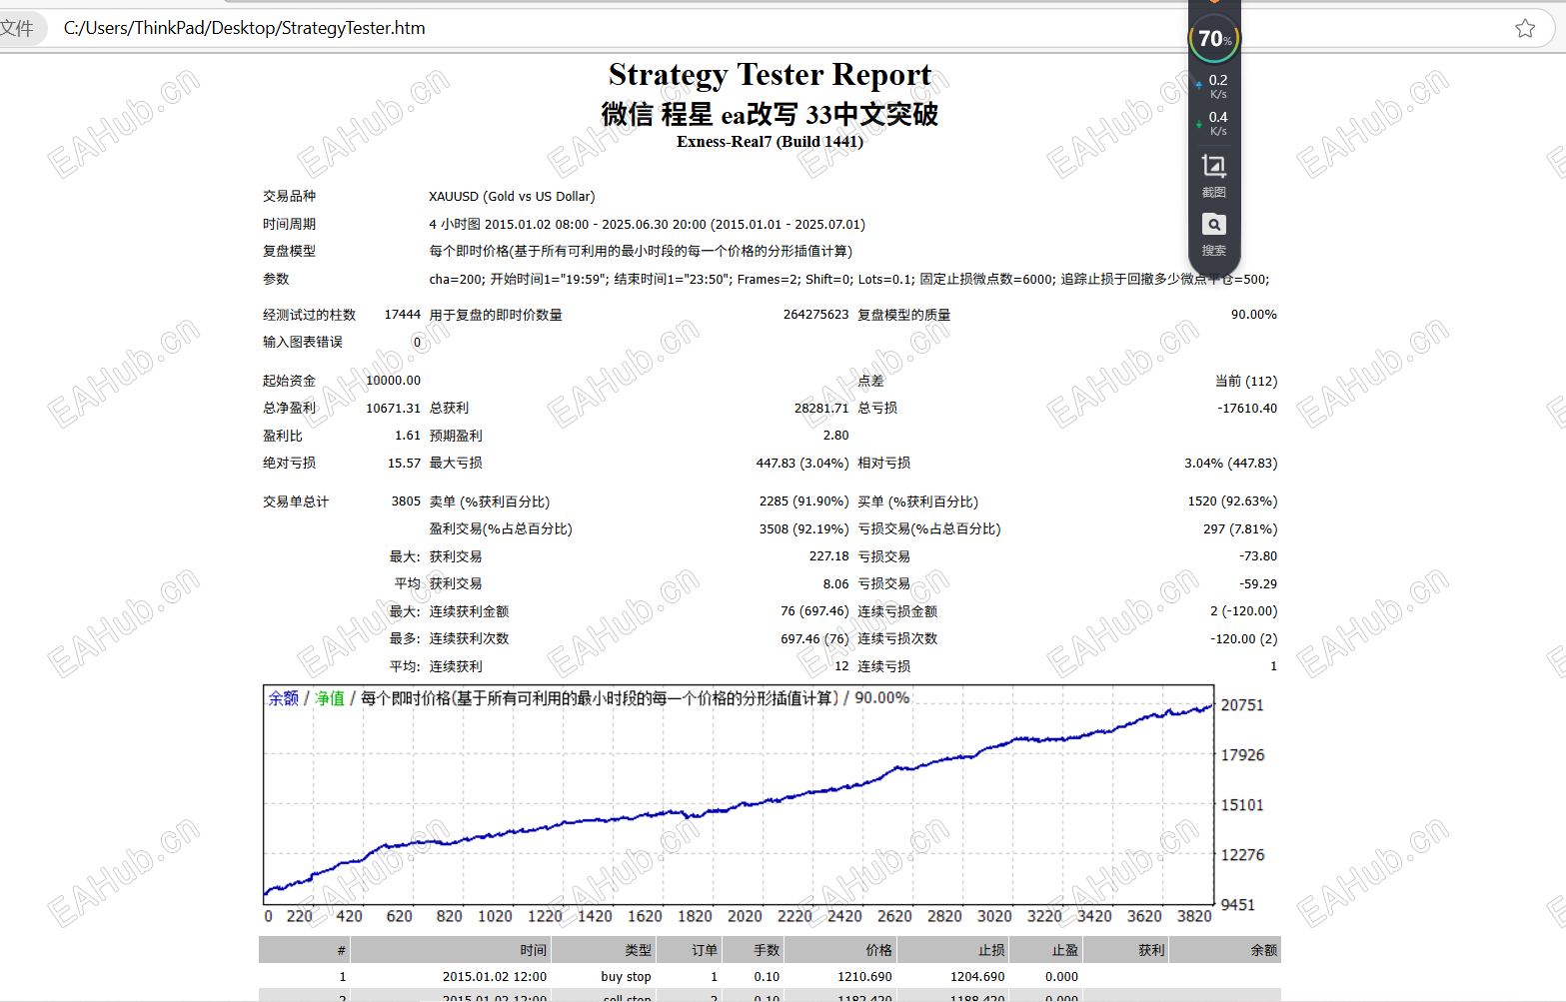Click the 文件 label beside the address
This screenshot has width=1566, height=1002.
pos(17,28)
